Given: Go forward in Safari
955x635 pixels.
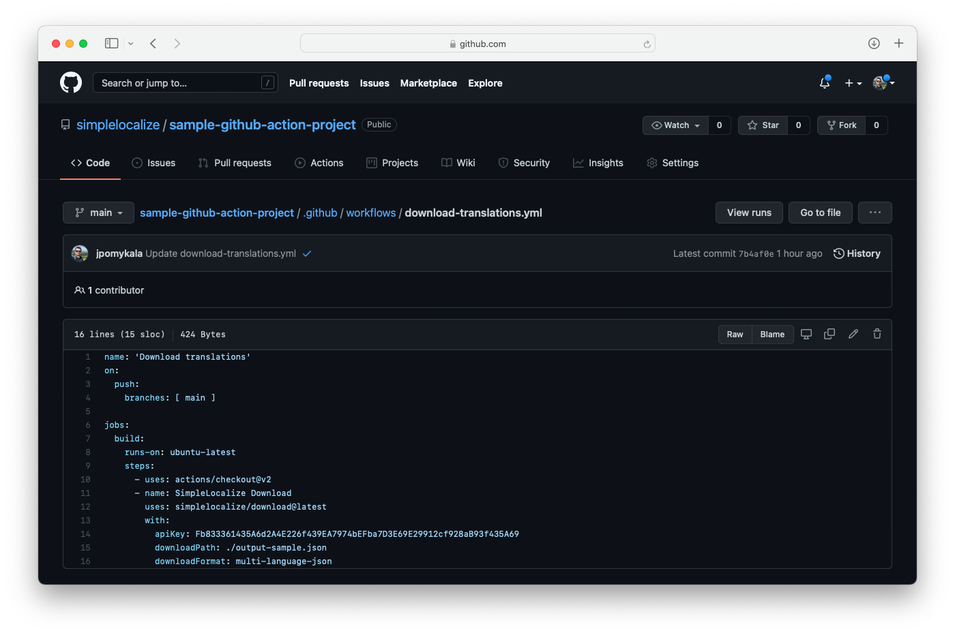Looking at the screenshot, I should [177, 44].
